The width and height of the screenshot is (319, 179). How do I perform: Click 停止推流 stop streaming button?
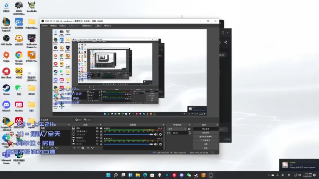tap(206, 129)
